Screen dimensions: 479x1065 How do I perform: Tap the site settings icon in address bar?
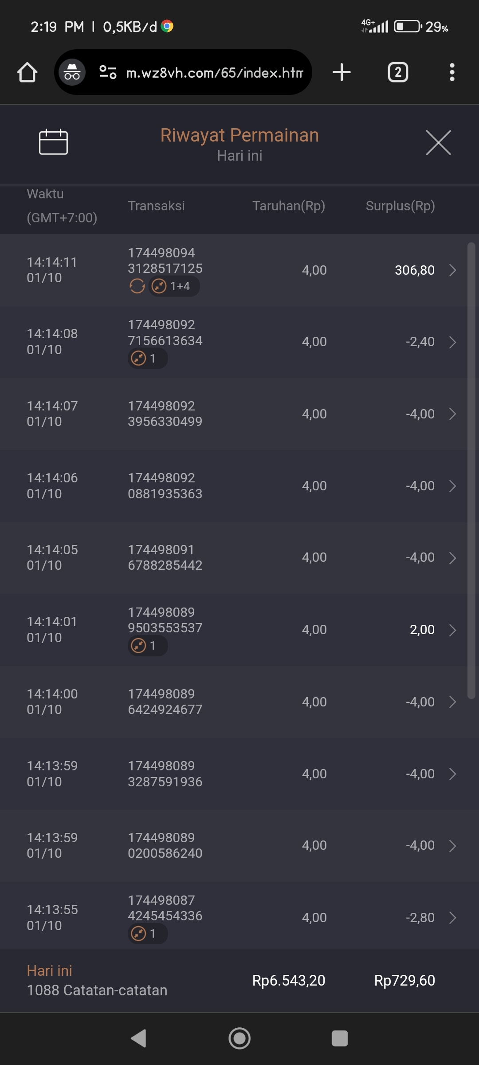click(x=108, y=72)
